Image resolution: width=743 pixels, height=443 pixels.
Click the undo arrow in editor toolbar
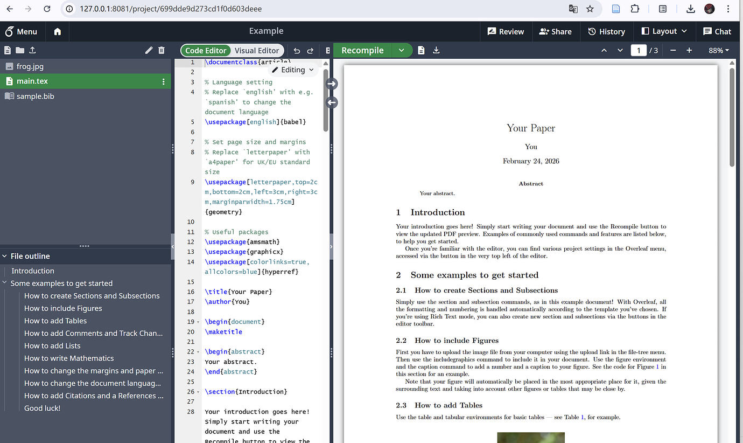point(297,51)
